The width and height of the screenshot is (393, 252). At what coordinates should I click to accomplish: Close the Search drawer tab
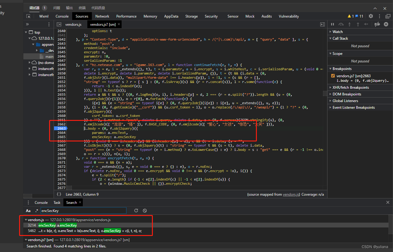80,202
